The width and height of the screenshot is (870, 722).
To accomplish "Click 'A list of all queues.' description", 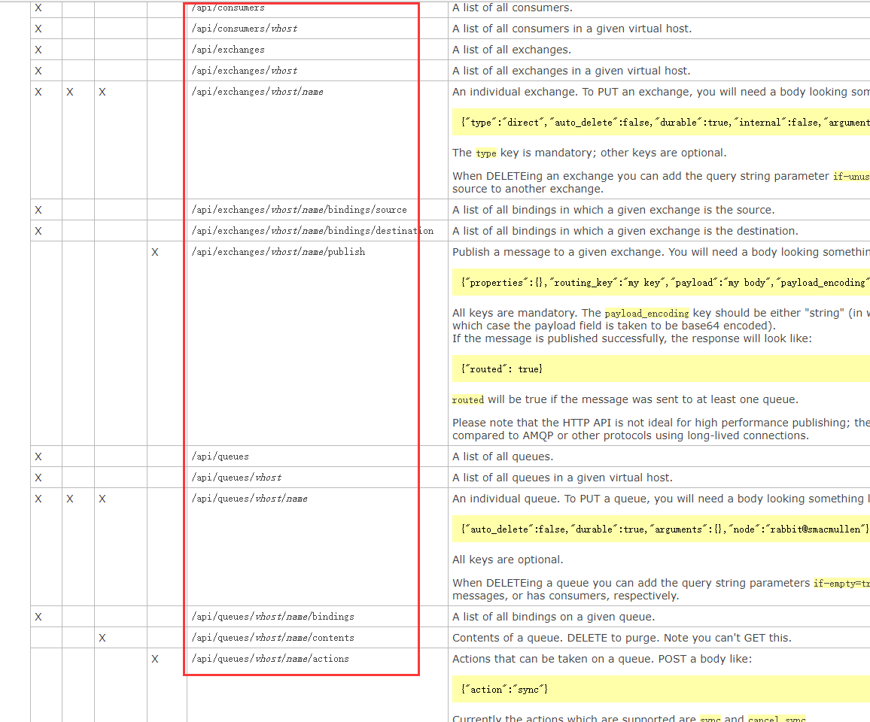I will (x=503, y=457).
